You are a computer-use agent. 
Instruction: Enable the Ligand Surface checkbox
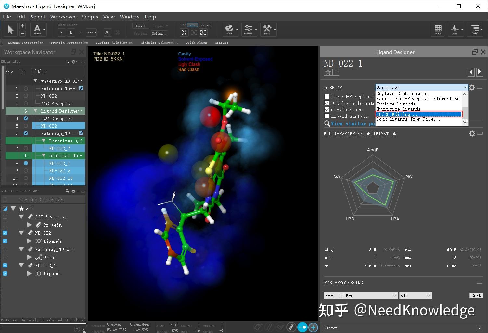pyautogui.click(x=327, y=116)
